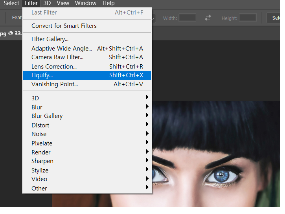Open Camera Raw Filter
This screenshot has width=285, height=214.
87,57
